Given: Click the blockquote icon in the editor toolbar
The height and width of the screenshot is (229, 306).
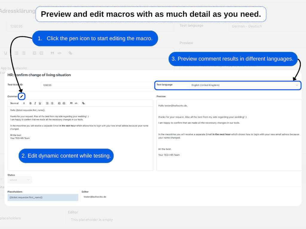Looking at the screenshot, I should [71, 103].
